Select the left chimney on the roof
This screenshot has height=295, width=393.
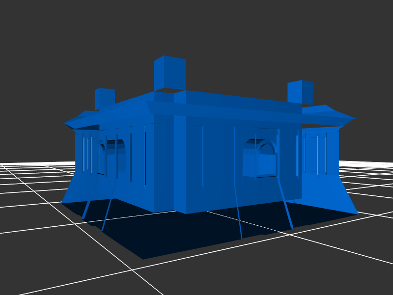(x=104, y=99)
